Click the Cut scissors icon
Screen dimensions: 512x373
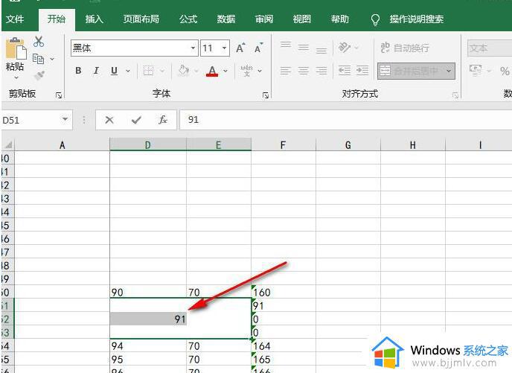(39, 42)
